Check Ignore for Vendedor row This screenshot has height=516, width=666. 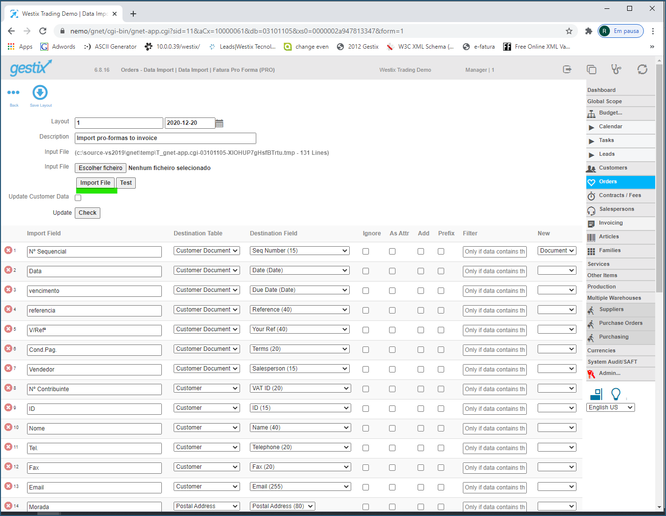pos(365,369)
